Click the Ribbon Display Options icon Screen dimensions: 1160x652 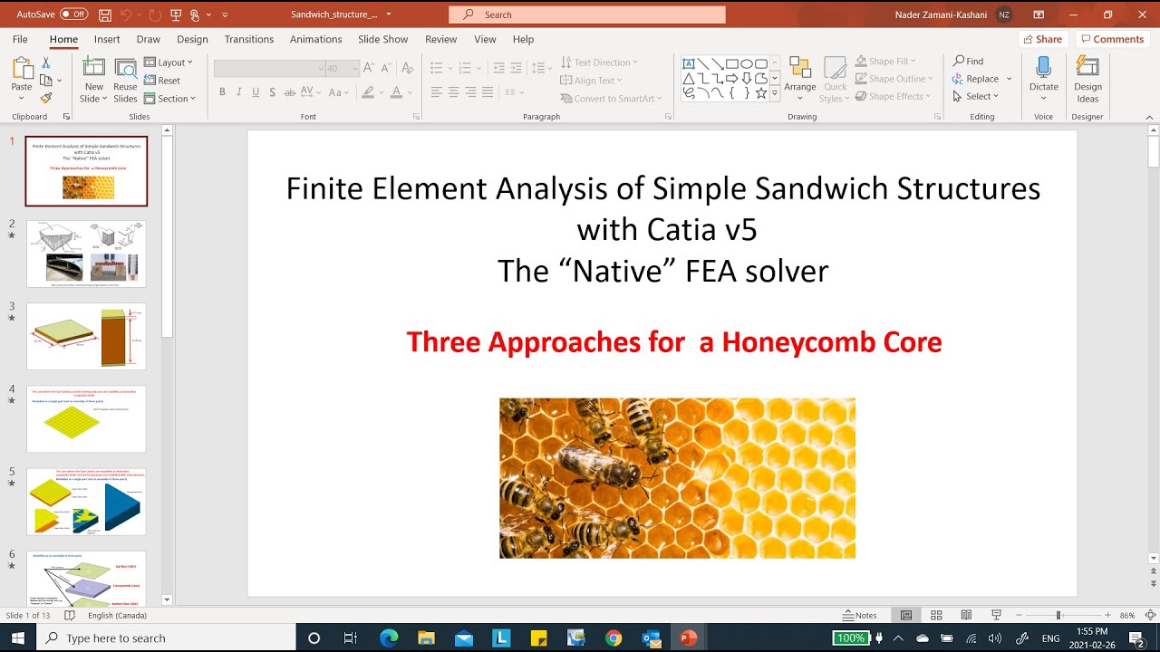pyautogui.click(x=1039, y=14)
